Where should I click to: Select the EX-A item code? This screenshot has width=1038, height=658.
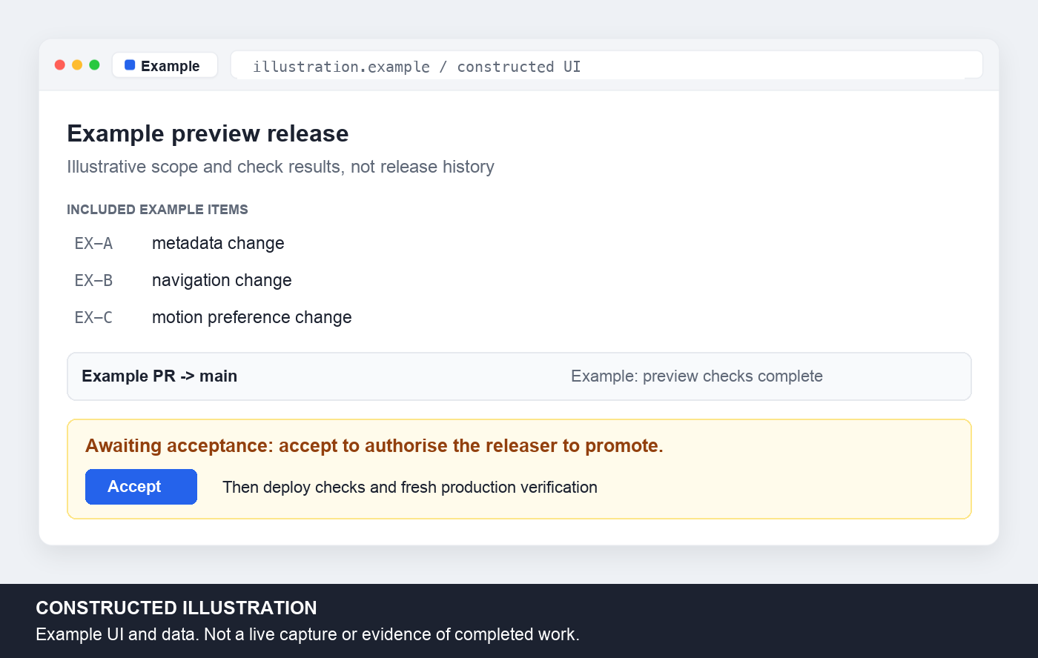coord(93,243)
